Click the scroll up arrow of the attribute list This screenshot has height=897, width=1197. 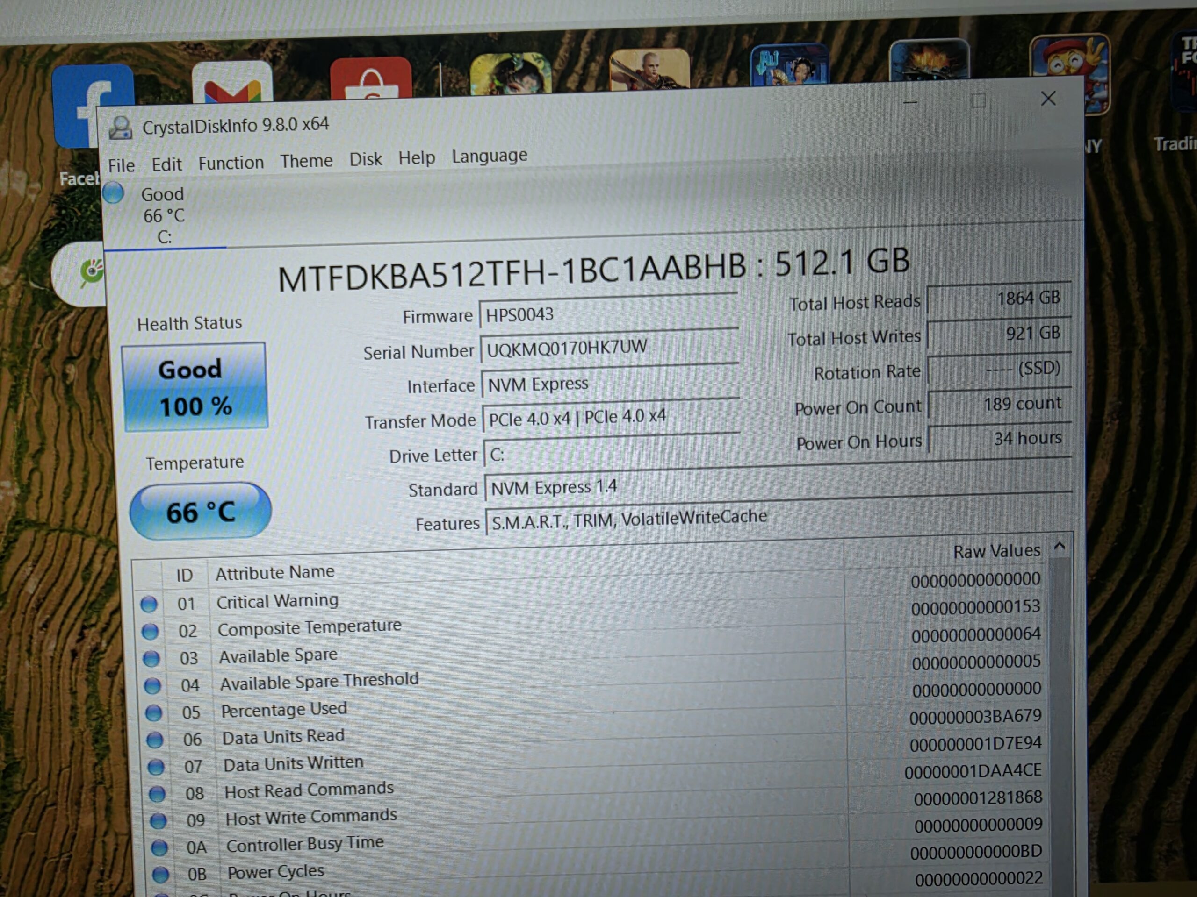coord(1060,547)
